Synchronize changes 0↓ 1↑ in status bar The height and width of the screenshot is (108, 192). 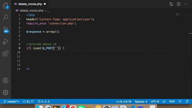tap(28, 101)
